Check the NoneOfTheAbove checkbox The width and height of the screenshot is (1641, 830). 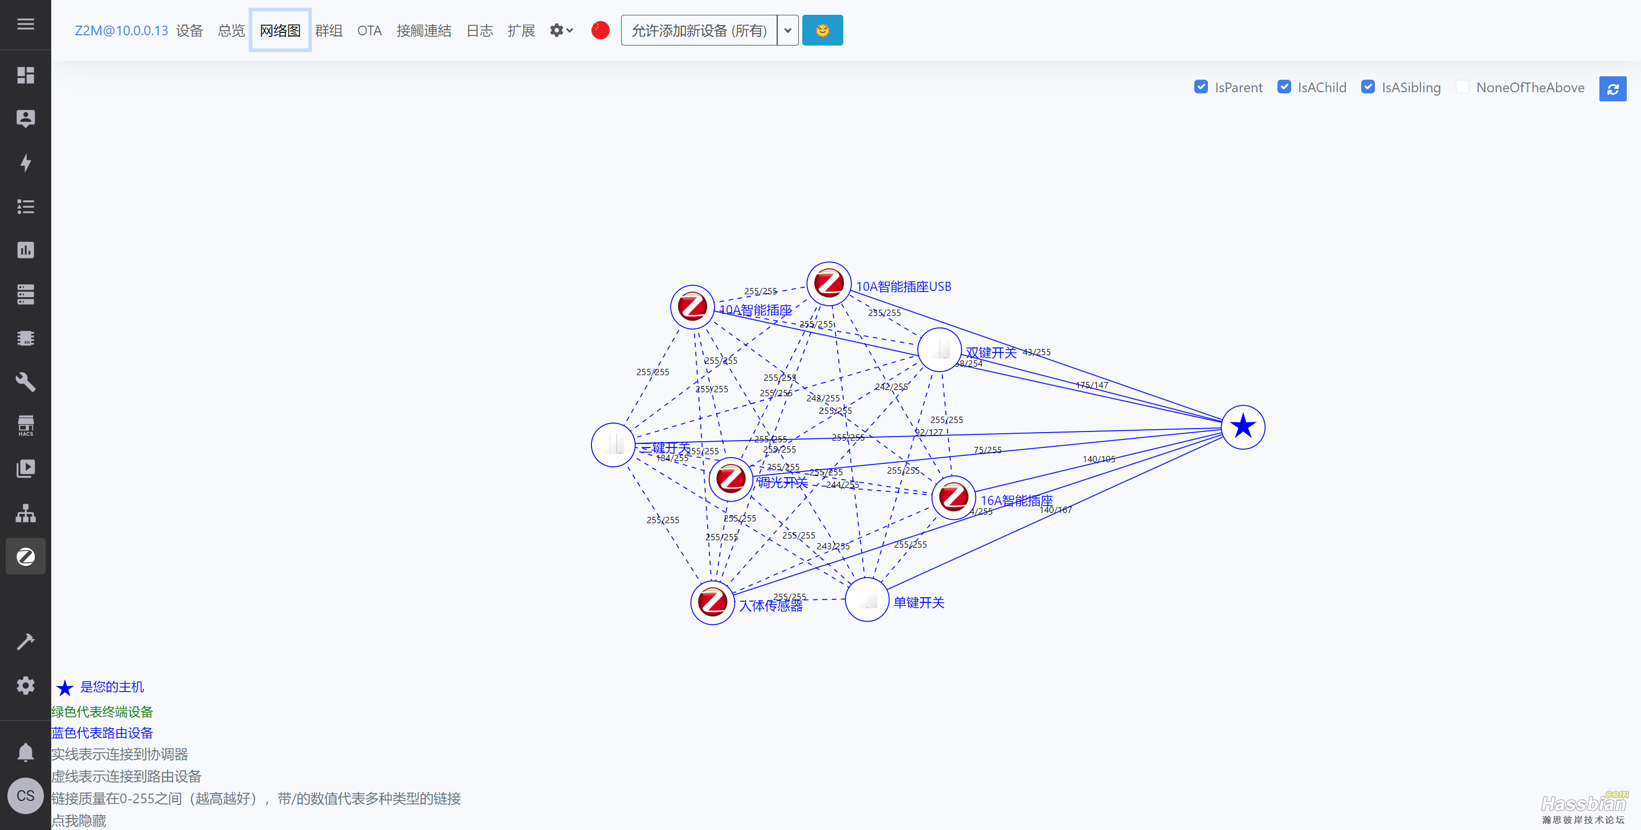pos(1463,87)
